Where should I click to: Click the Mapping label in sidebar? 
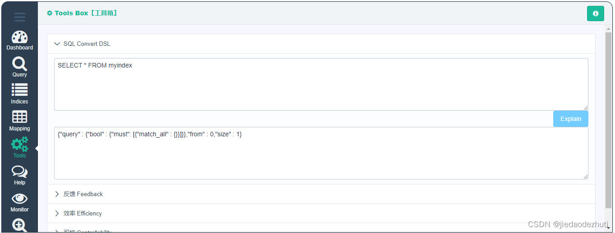19,129
